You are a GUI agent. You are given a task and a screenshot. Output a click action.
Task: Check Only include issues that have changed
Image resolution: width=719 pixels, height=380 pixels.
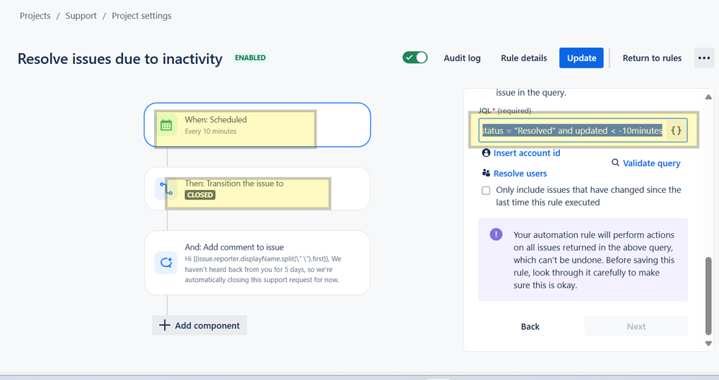tap(486, 190)
